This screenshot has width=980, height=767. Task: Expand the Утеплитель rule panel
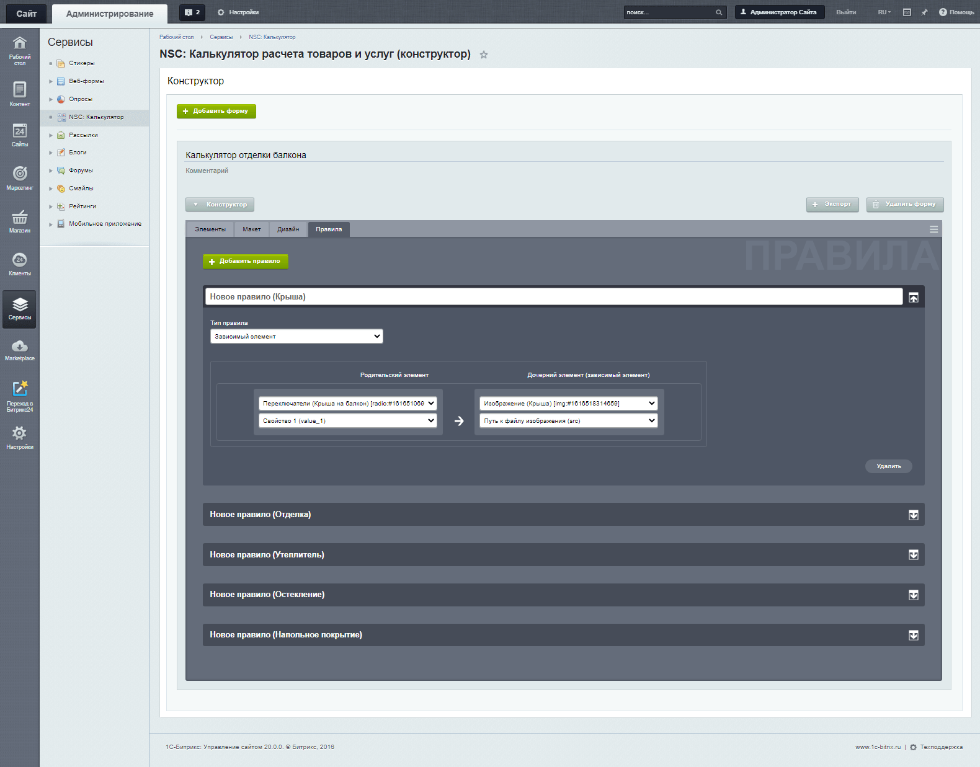click(x=914, y=555)
